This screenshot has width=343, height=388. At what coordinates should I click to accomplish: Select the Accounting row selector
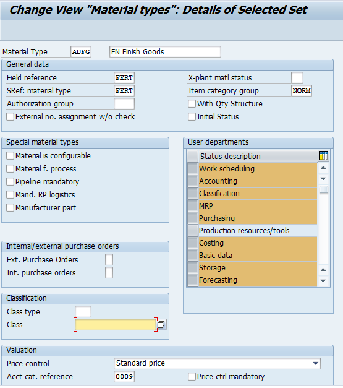coord(193,181)
